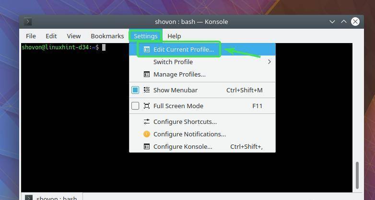Viewport: 375px width, 200px height.
Task: Uncheck the Show Menubar checkbox
Action: click(x=135, y=90)
